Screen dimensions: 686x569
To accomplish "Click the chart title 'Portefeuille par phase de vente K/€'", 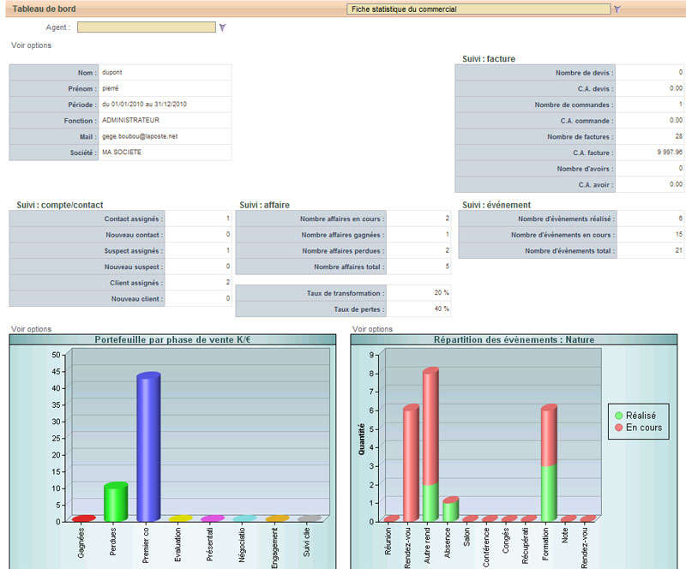I will click(172, 340).
